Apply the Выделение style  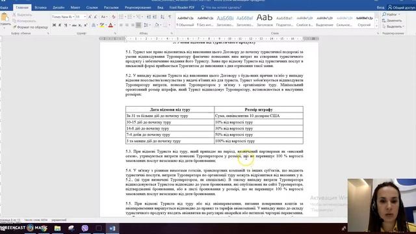point(324,21)
